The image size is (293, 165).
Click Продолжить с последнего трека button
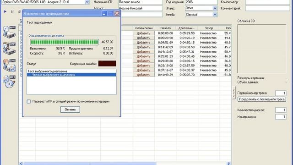(x=261, y=99)
